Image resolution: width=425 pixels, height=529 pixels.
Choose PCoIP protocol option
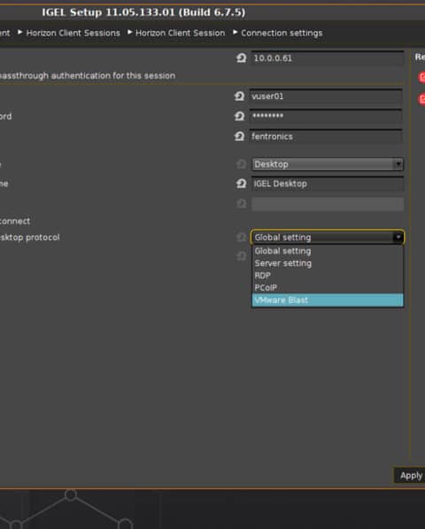coord(328,288)
